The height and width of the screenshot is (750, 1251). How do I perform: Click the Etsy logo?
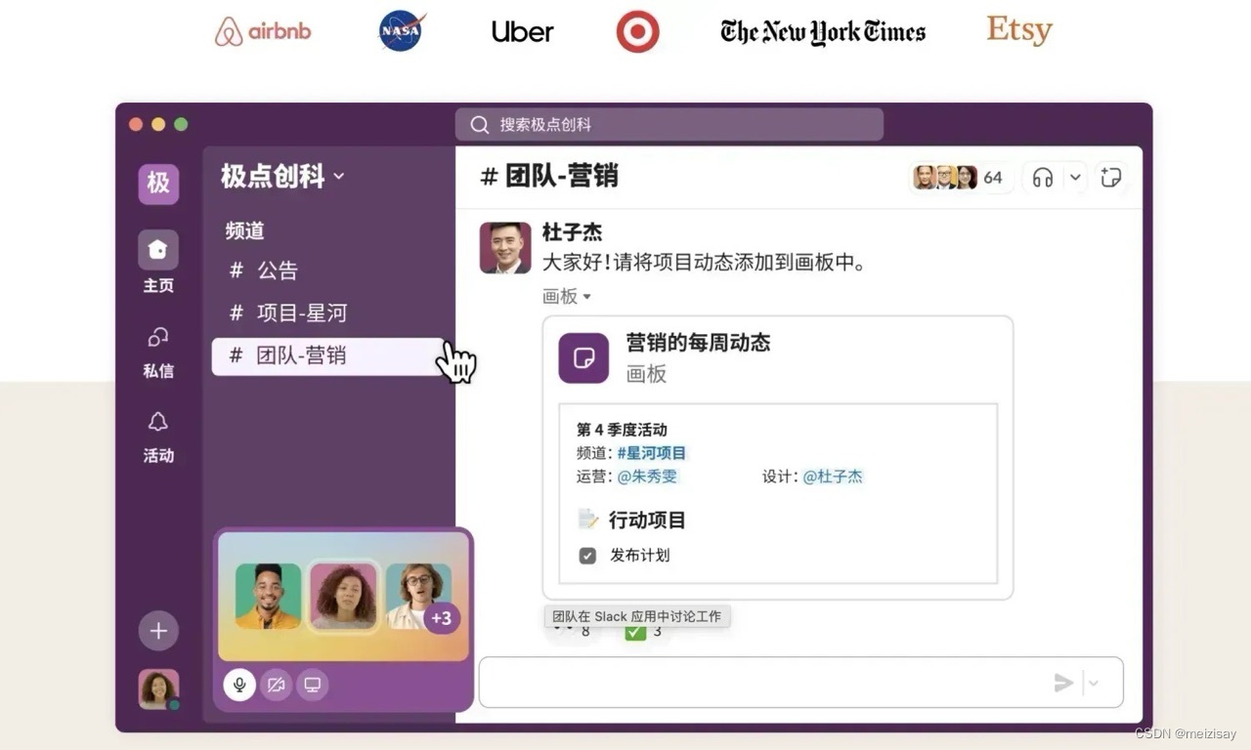tap(1019, 30)
